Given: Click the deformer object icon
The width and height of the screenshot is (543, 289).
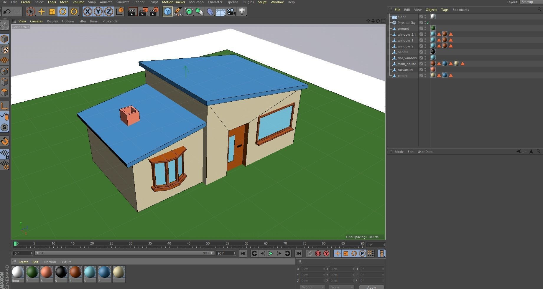Looking at the screenshot, I should tap(210, 11).
